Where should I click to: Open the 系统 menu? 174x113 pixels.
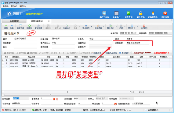pyautogui.click(x=5, y=6)
